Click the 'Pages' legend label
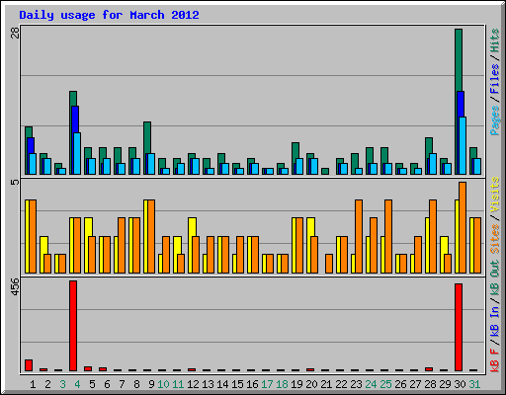Screen dimensions: 506x395 pos(495,120)
